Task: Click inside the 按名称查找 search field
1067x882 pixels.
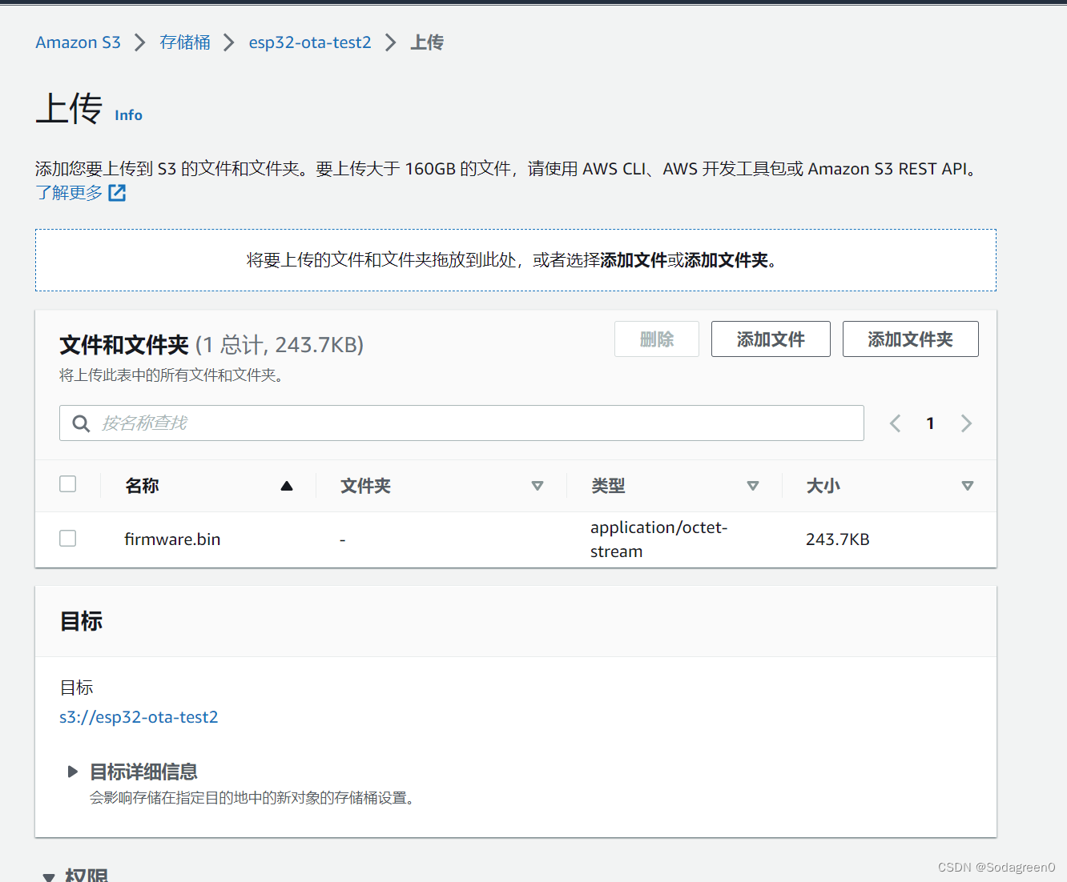Action: point(320,423)
